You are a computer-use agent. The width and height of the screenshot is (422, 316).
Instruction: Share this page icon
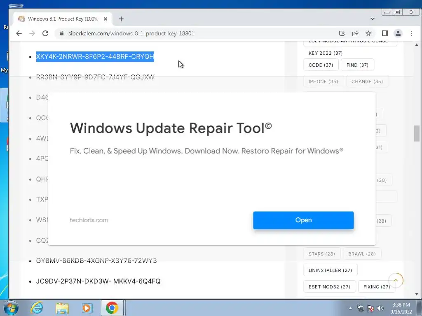click(355, 33)
